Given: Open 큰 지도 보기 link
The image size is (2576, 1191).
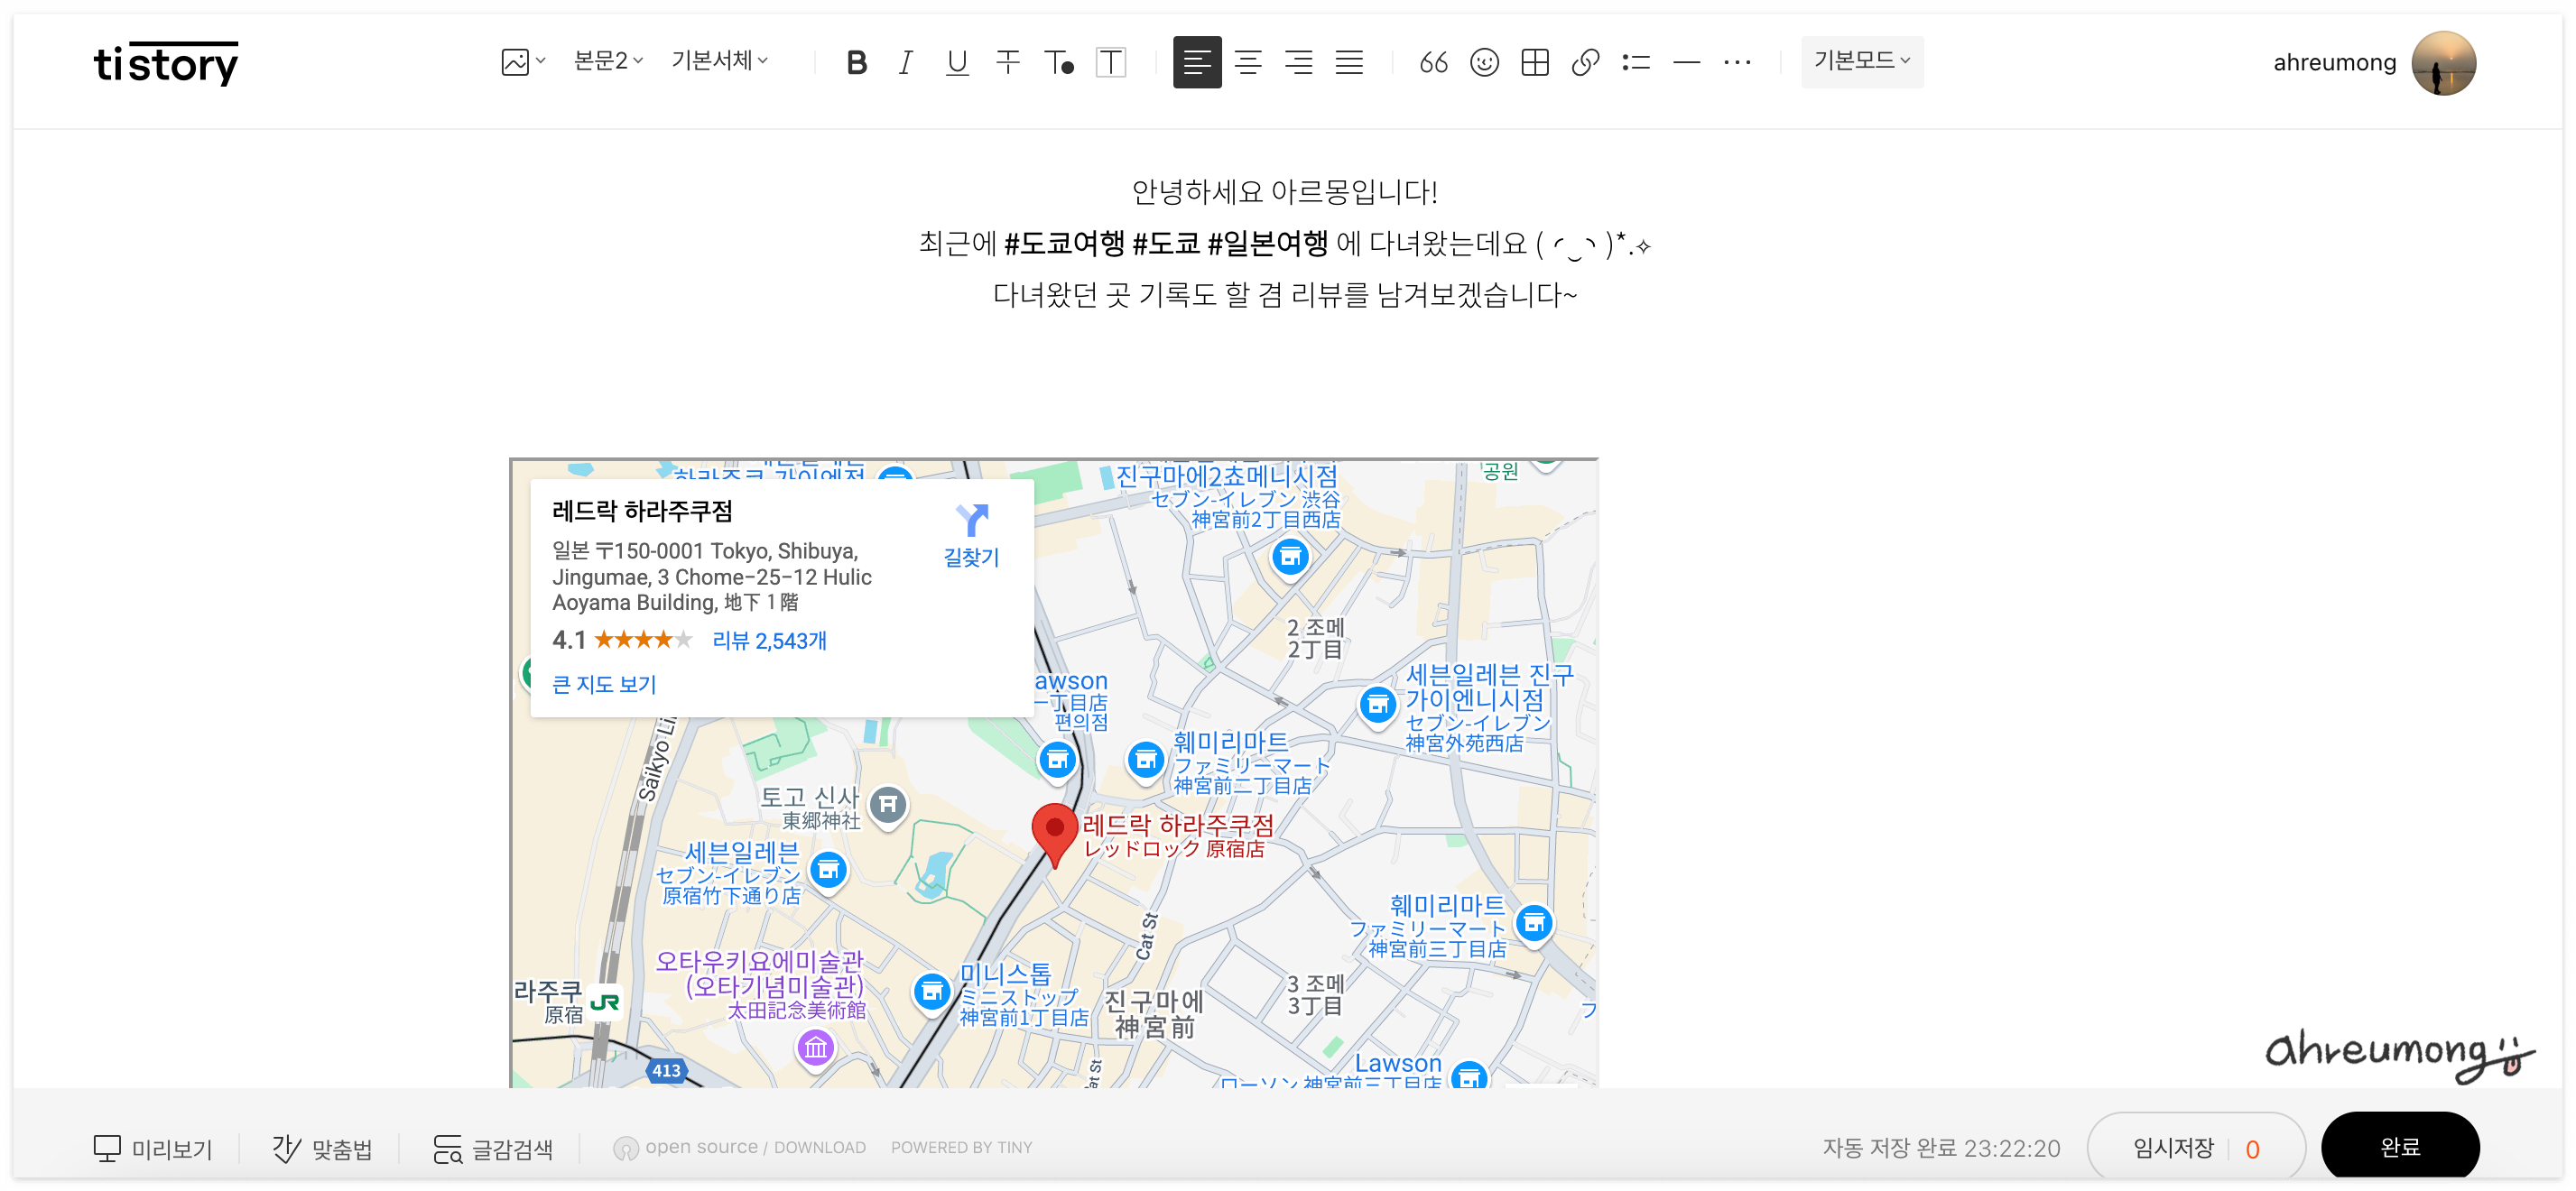Looking at the screenshot, I should 604,684.
